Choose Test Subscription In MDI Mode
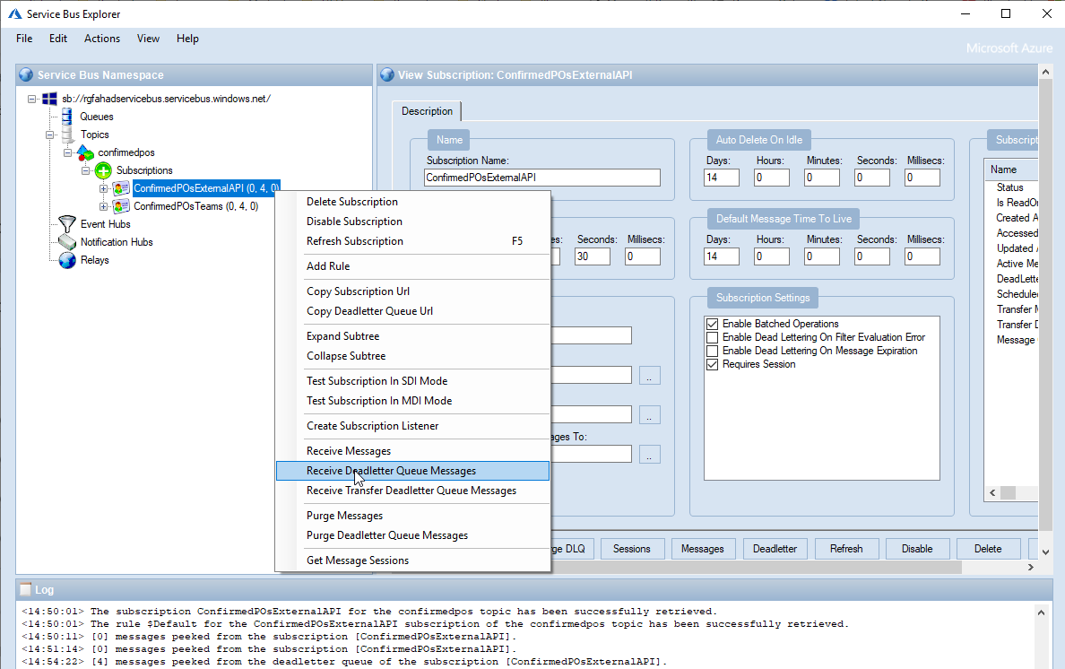 (413, 401)
